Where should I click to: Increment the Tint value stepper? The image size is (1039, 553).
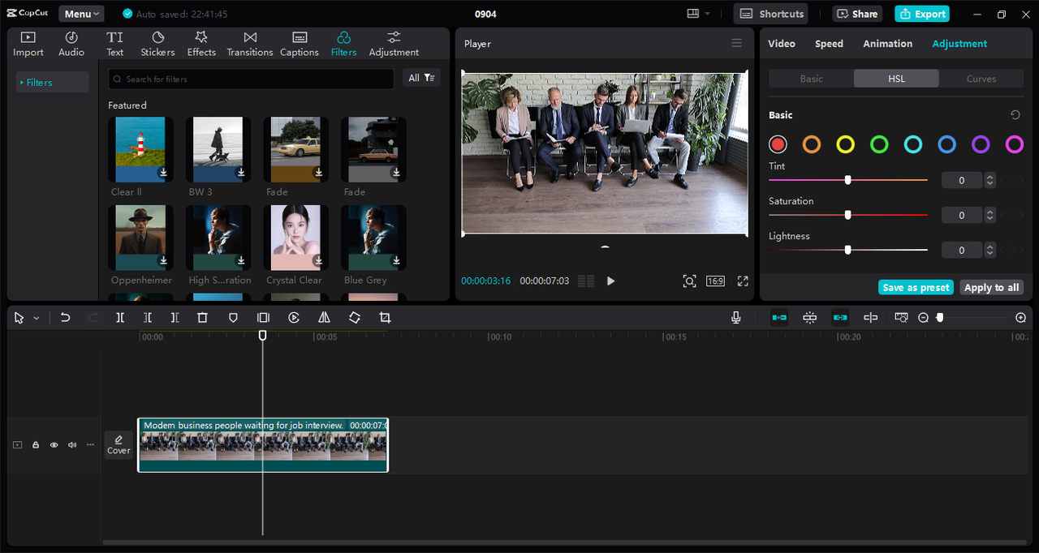989,177
